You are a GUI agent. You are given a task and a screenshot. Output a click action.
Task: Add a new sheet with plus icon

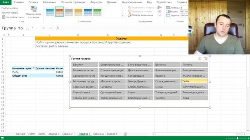tap(125, 134)
